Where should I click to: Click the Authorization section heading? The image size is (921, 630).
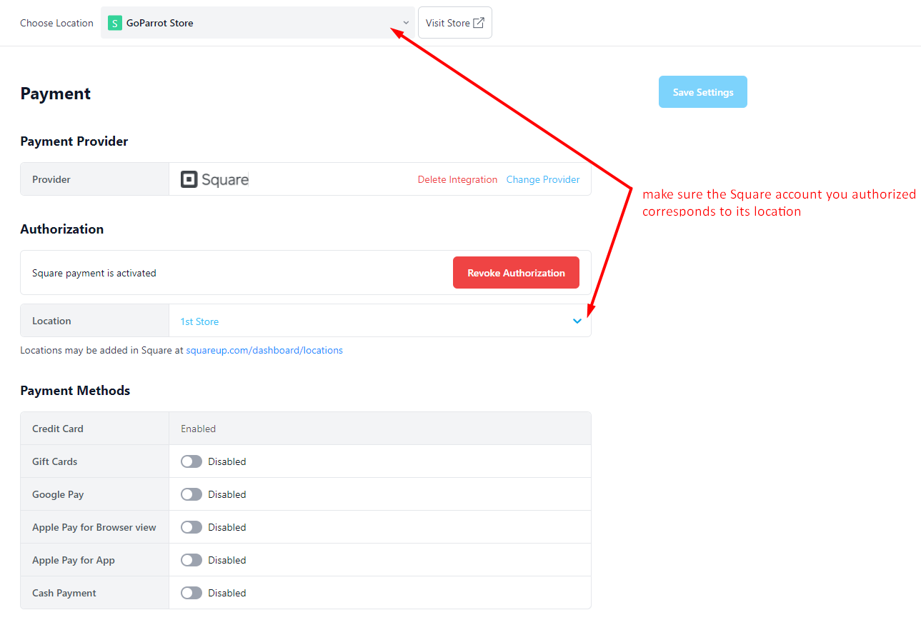pyautogui.click(x=62, y=229)
